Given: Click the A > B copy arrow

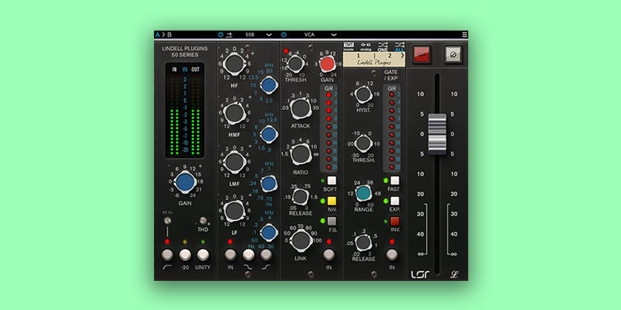Looking at the screenshot, I should pyautogui.click(x=163, y=35).
